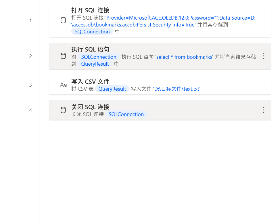Select the SQLConnection chip in step 2
The image size is (280, 222).
[99, 57]
